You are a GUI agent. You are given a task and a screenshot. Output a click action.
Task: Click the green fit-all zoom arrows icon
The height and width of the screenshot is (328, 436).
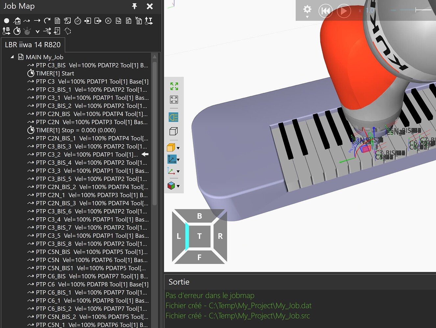coord(174,86)
